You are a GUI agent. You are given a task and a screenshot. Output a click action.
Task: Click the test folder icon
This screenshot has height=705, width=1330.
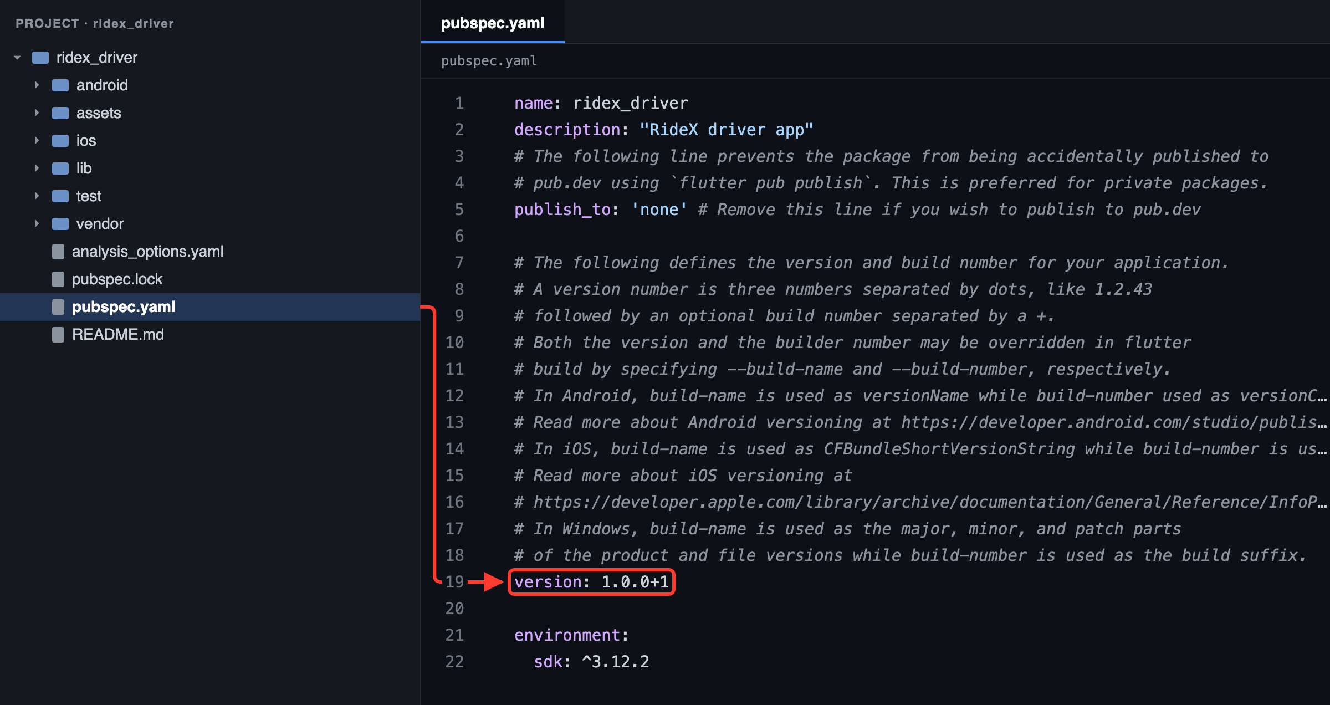[x=60, y=196]
